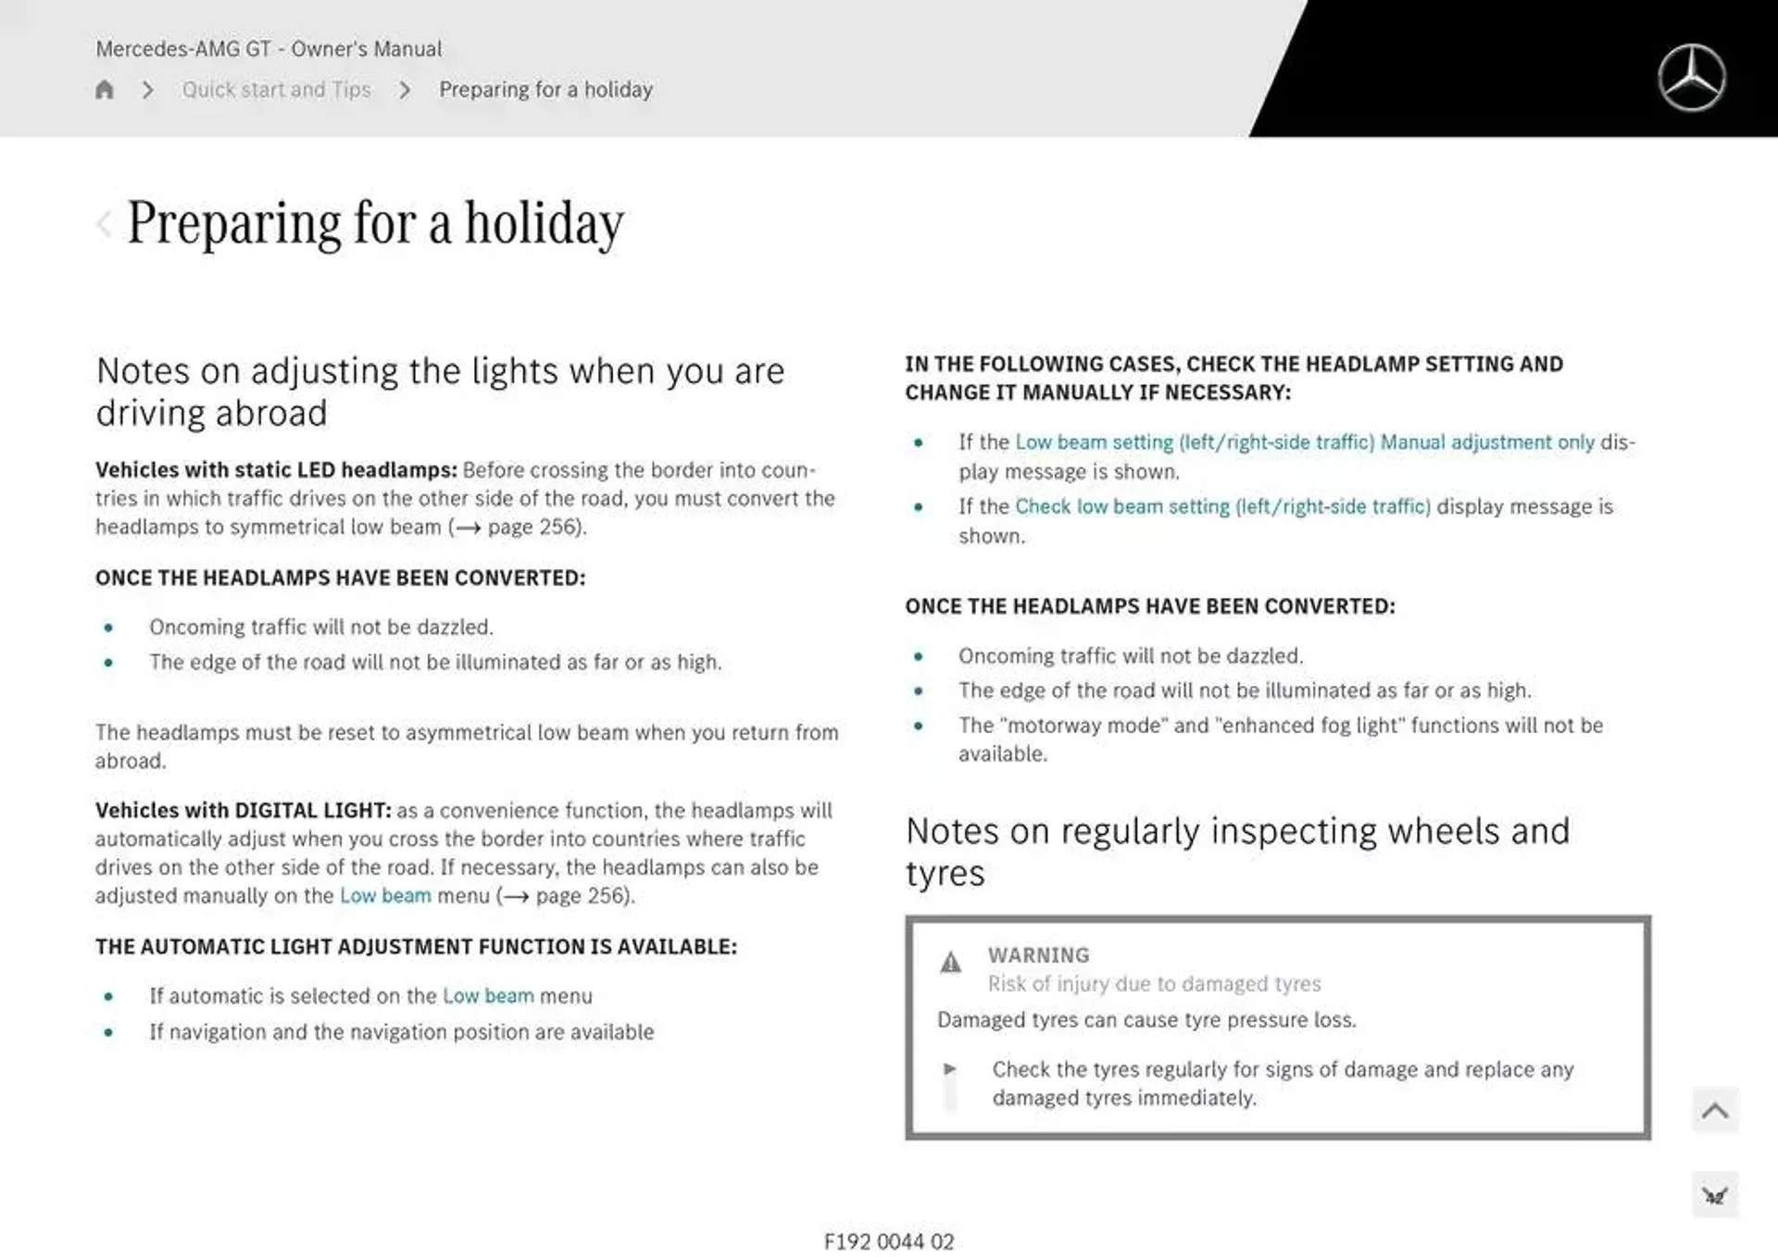Viewport: 1778px width, 1257px height.
Task: Click the breadcrumb separator arrow after home
Action: (x=148, y=89)
